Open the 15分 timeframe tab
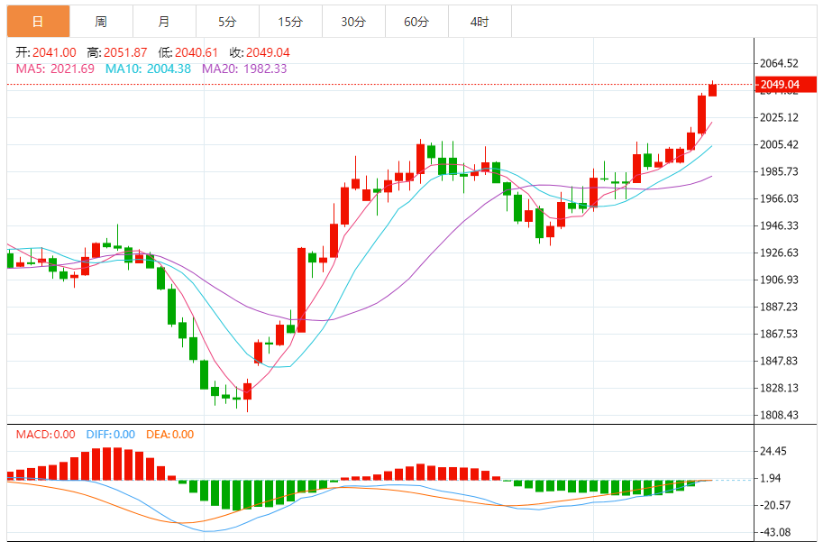 coord(290,22)
